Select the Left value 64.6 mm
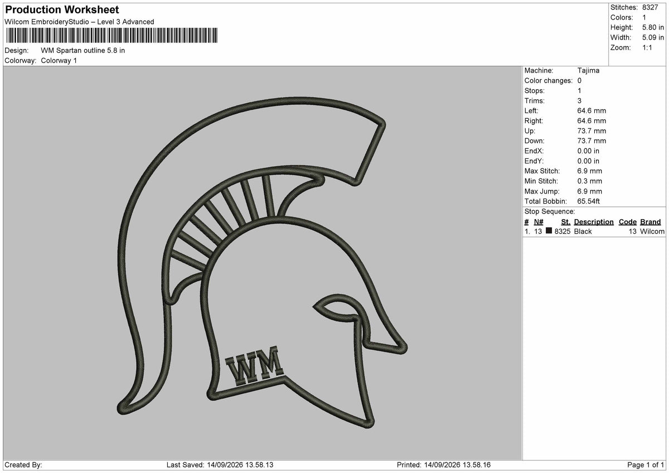This screenshot has width=669, height=473. (x=592, y=111)
